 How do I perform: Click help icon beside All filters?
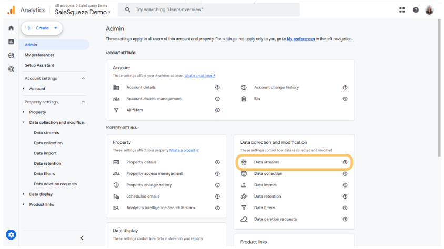[217, 110]
